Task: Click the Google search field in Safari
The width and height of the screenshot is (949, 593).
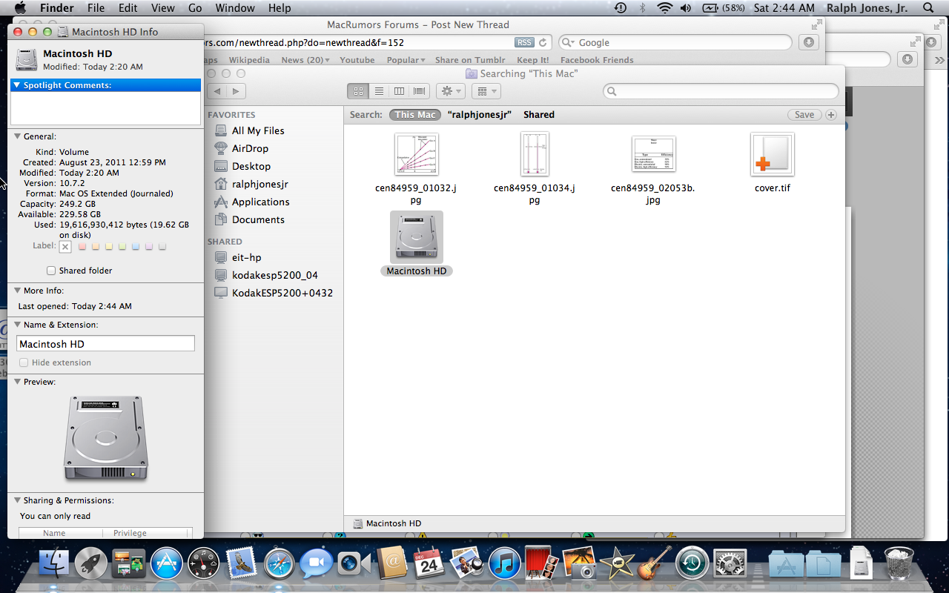Action: (675, 43)
